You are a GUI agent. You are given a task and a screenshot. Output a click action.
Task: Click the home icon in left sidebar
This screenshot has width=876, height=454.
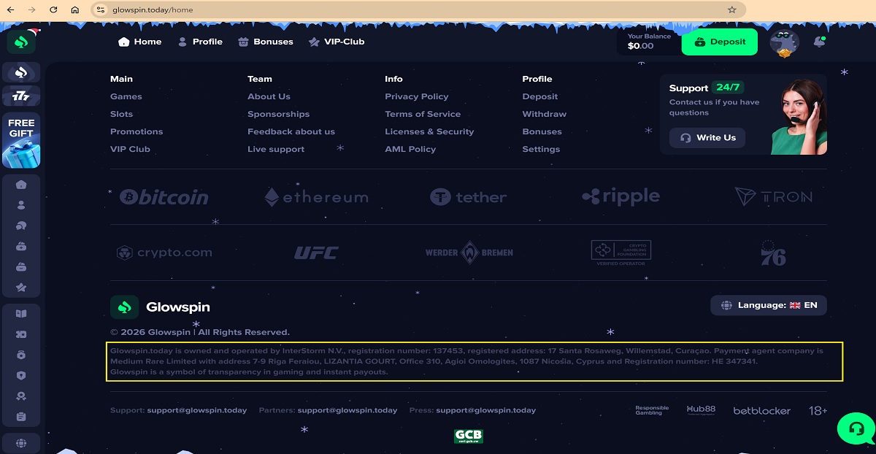click(21, 185)
